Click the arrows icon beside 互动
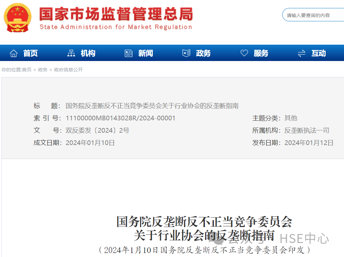 (302, 53)
